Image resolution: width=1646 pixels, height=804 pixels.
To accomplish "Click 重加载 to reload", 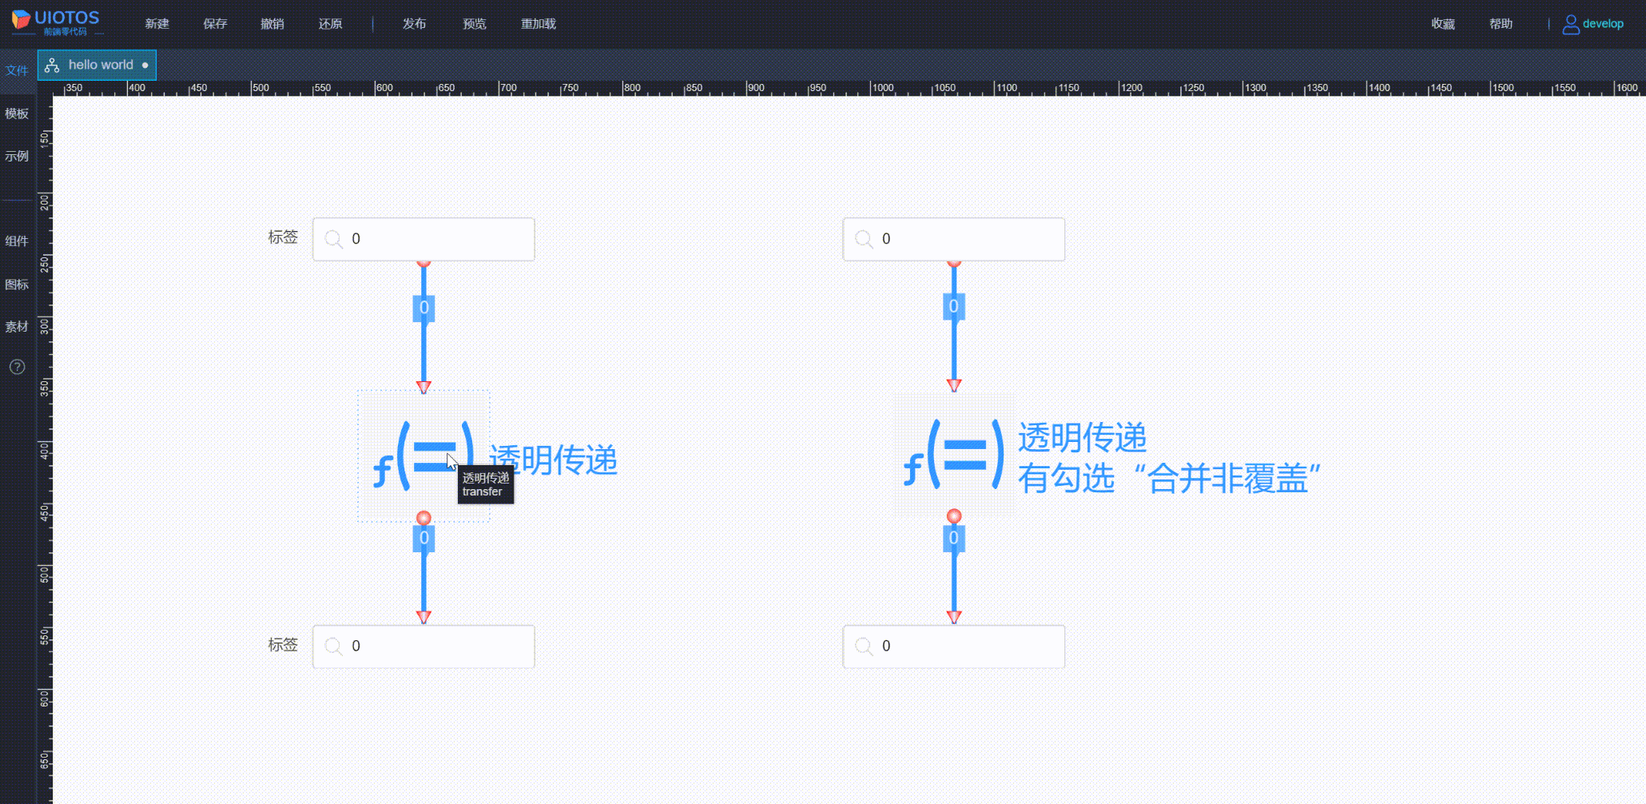I will pos(539,24).
